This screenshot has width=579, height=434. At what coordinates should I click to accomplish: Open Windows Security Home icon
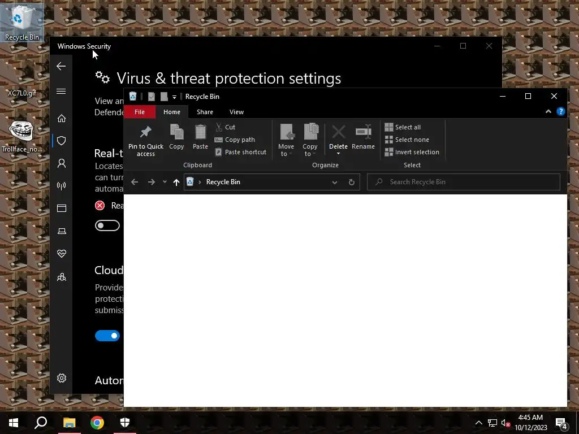point(61,119)
